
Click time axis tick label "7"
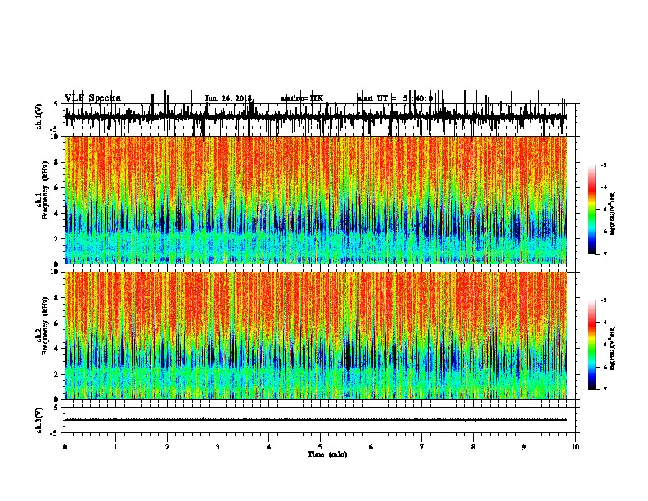pos(422,447)
